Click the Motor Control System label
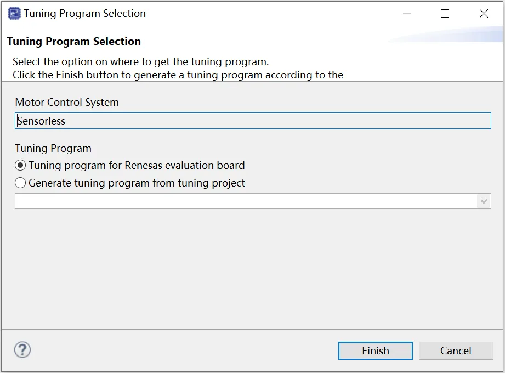 point(67,102)
